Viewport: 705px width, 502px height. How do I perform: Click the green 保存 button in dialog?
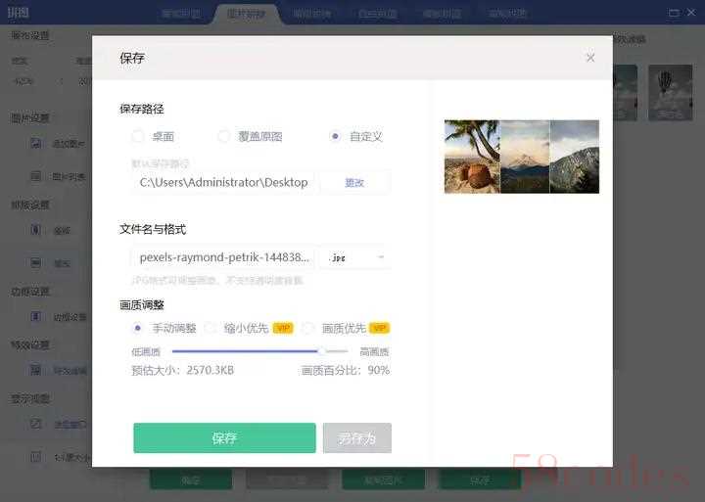pyautogui.click(x=224, y=437)
